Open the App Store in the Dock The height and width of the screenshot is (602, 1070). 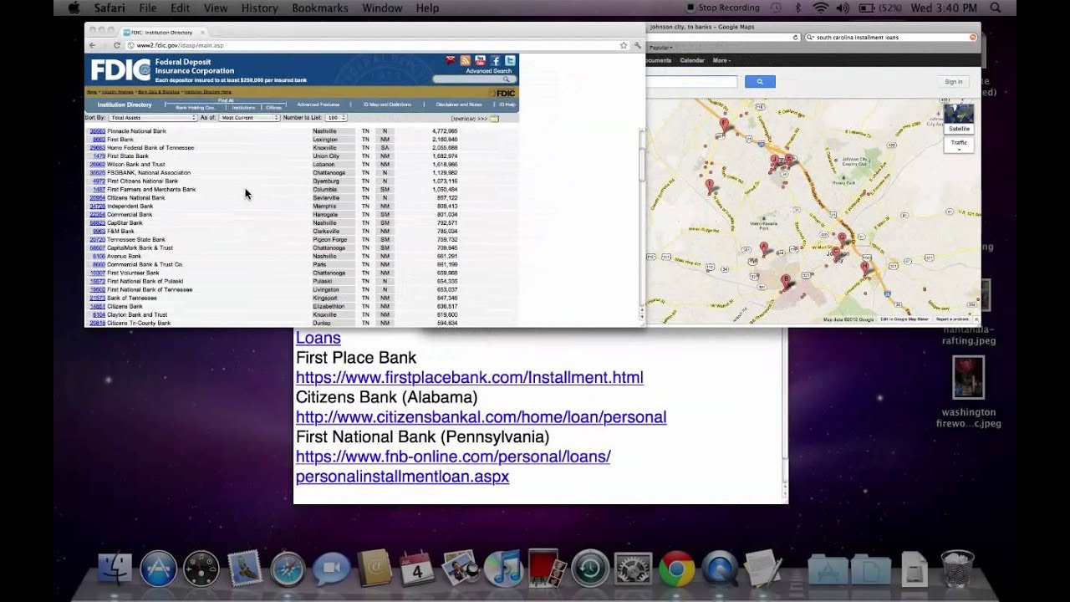click(158, 569)
